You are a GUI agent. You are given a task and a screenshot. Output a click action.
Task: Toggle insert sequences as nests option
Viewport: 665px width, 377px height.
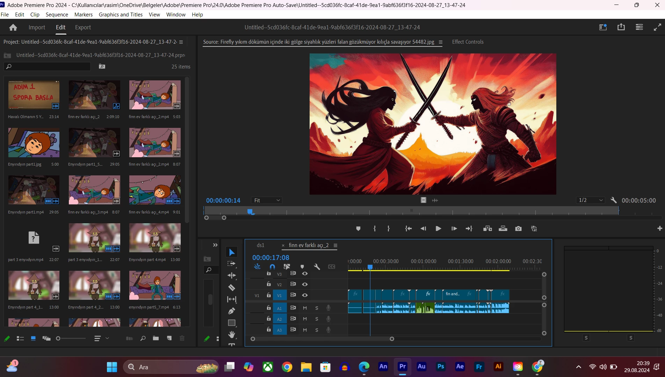pyautogui.click(x=257, y=267)
